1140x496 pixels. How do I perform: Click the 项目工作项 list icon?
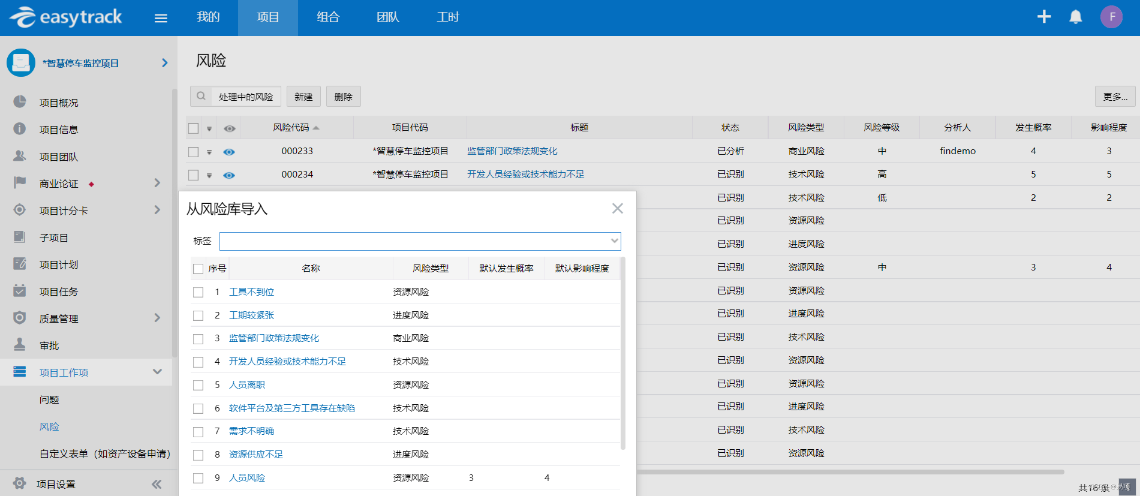[20, 372]
